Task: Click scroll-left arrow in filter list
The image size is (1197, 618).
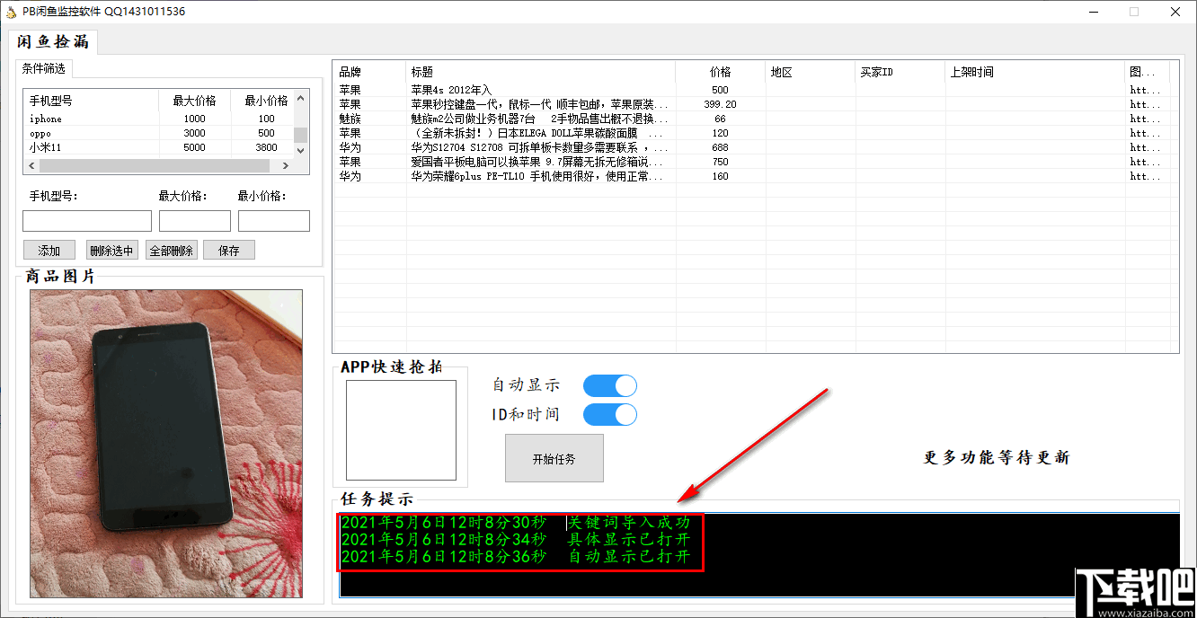Action: point(31,166)
